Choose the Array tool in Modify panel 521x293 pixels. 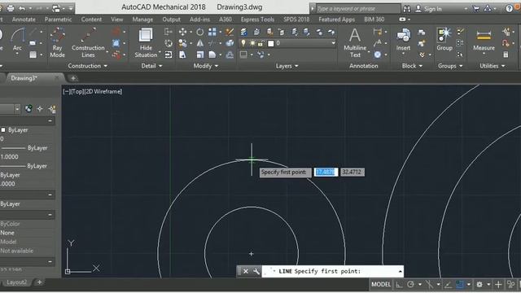coord(212,32)
